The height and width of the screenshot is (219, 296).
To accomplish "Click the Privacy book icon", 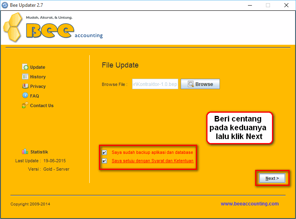I will (25, 86).
